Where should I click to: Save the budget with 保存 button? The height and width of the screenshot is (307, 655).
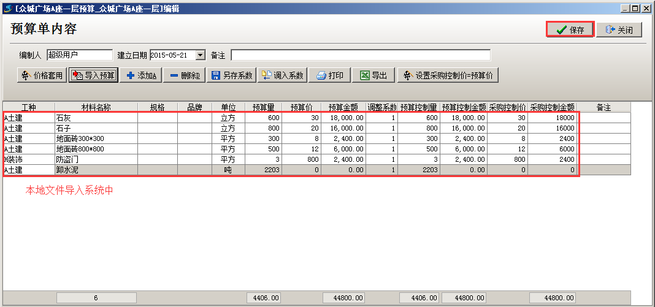click(570, 29)
